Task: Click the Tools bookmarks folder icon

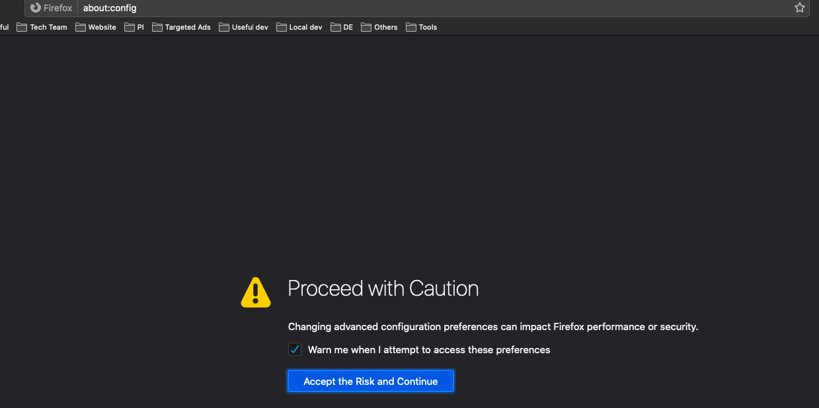Action: [x=411, y=27]
